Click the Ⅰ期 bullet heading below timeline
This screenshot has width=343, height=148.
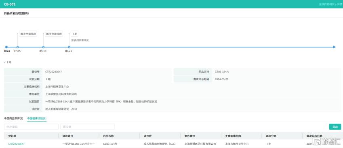pyautogui.click(x=9, y=62)
